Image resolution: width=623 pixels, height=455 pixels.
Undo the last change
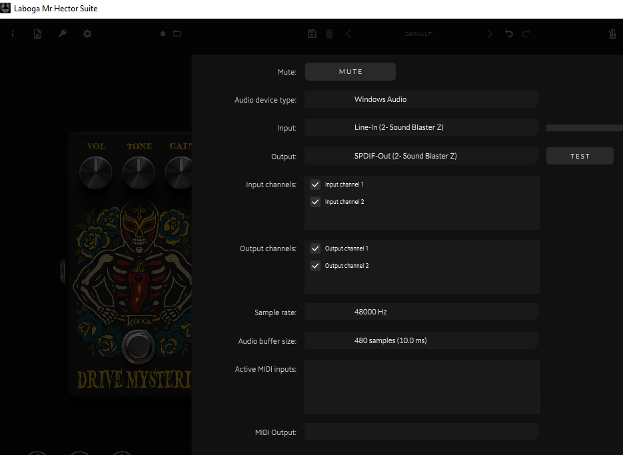pos(509,34)
